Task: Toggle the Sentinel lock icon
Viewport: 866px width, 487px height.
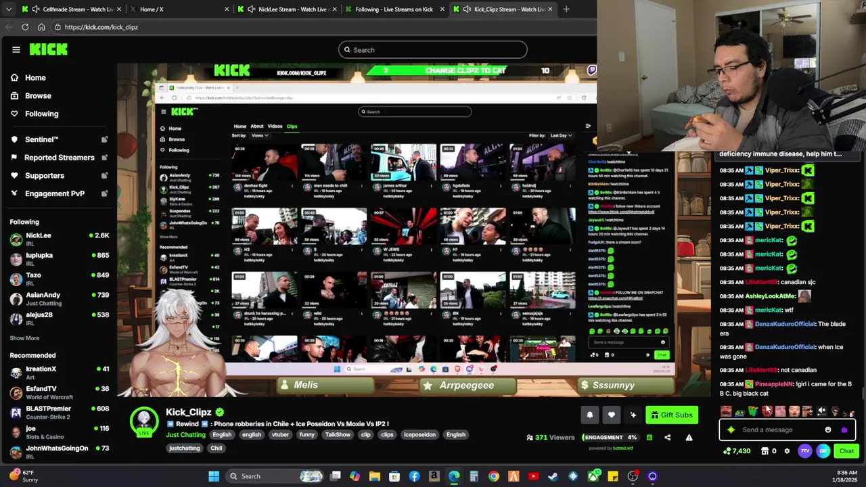Action: pyautogui.click(x=104, y=139)
